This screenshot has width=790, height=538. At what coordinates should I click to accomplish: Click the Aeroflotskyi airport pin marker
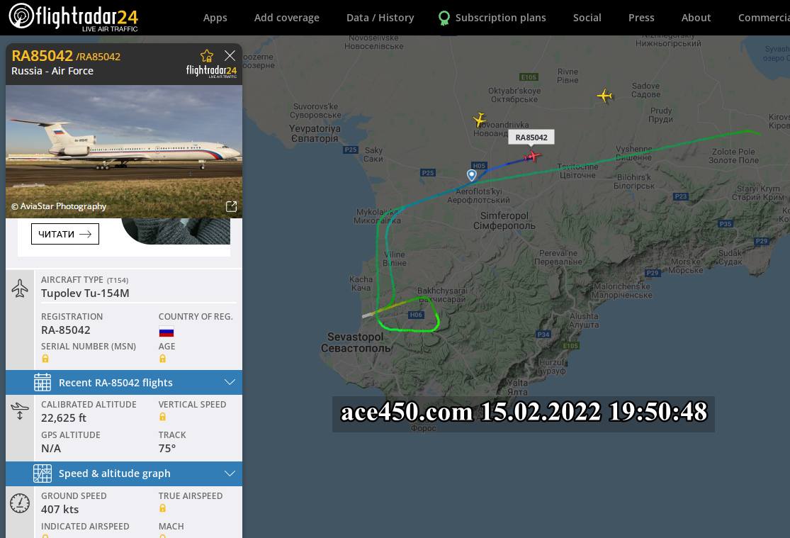(472, 174)
